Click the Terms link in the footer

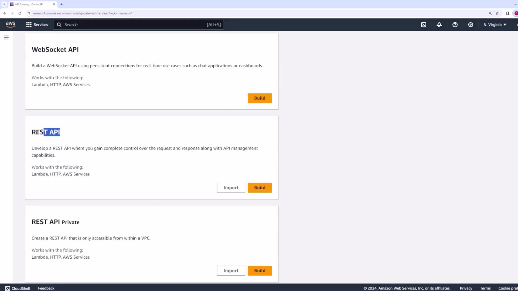(485, 288)
